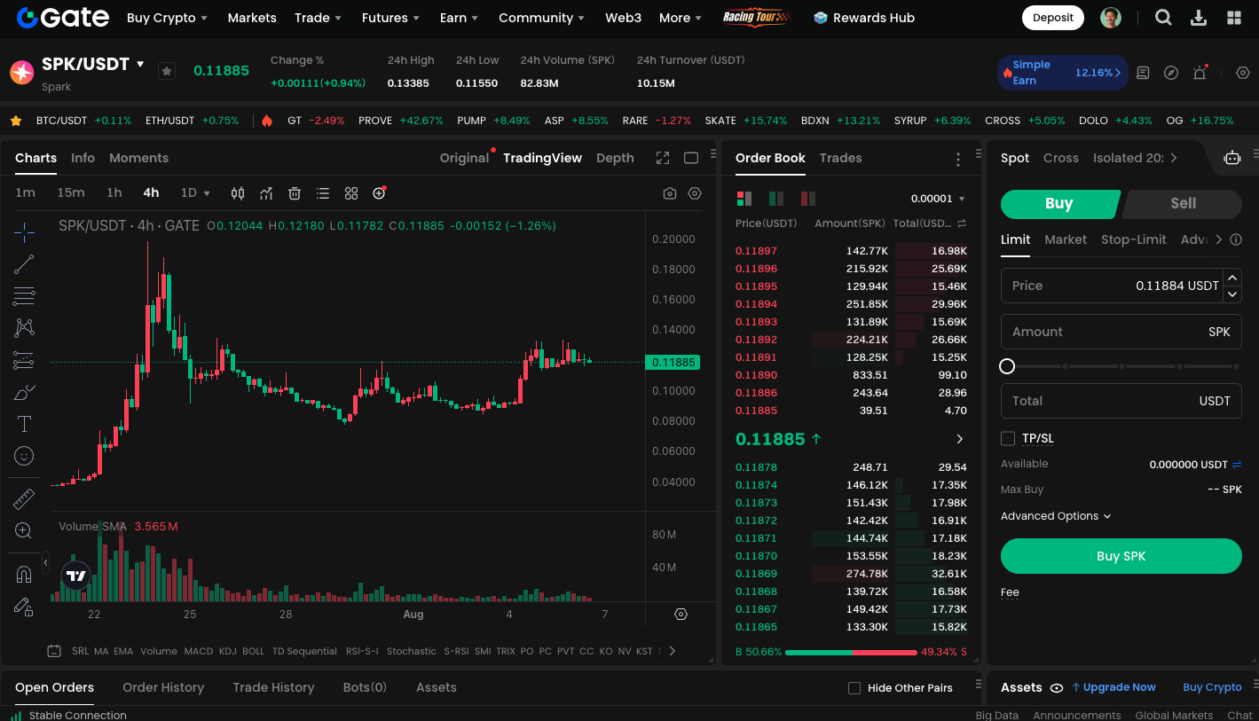Click the download app icon
Image resolution: width=1259 pixels, height=721 pixels.
[1199, 18]
